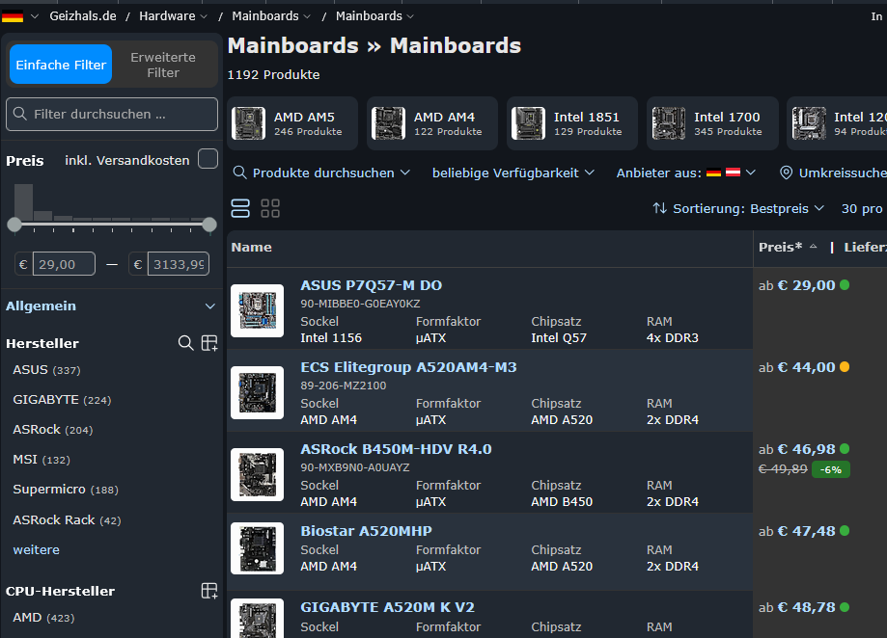
Task: Enable inkl. Versandkosten checkbox
Action: (x=208, y=159)
